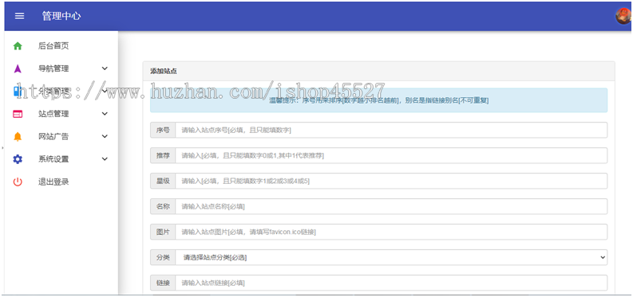Click the 温馨提示 hint banner text
This screenshot has width=633, height=297.
point(378,100)
